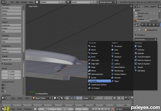The image size is (161, 111).
Task: Open the File menu
Action: 12,2
